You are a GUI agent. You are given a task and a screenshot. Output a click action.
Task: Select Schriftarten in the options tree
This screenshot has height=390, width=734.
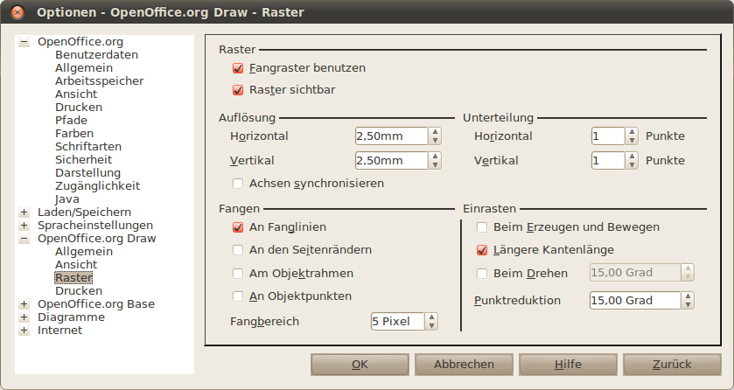coord(88,147)
